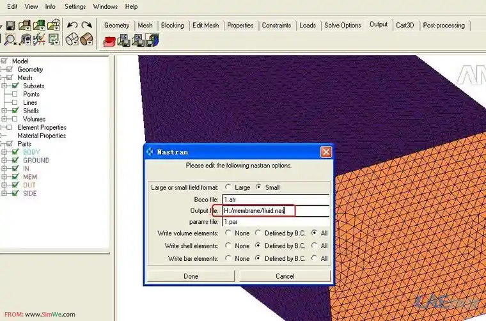486x321 pixels.
Task: Activate the box zoom magnifier tool
Action: click(10, 40)
